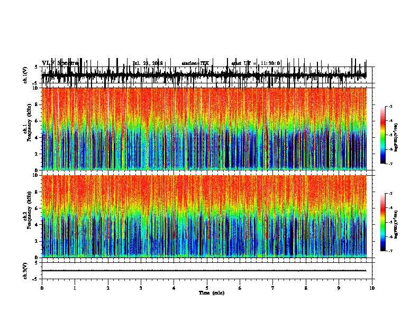Click '5' on the ch.1(V) axis
This screenshot has width=419, height=323.
pyautogui.click(x=36, y=67)
